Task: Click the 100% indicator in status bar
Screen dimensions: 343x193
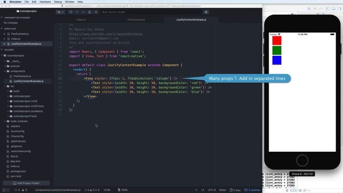Action: coord(123,190)
